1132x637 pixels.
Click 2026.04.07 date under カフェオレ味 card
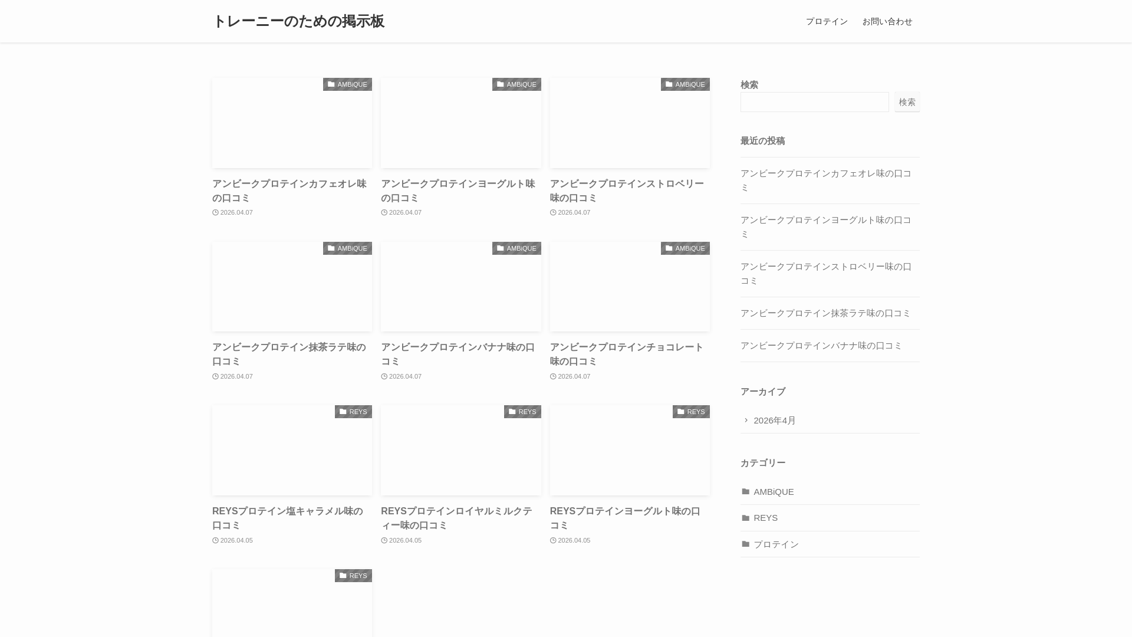(233, 212)
